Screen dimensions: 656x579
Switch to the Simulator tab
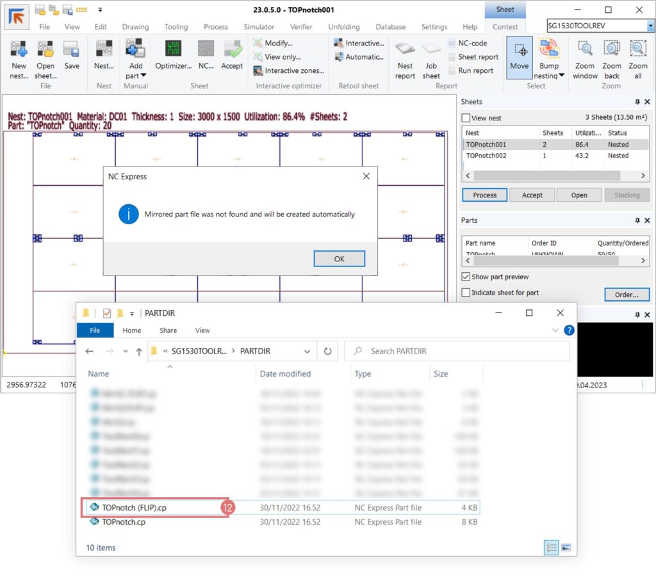pos(259,27)
